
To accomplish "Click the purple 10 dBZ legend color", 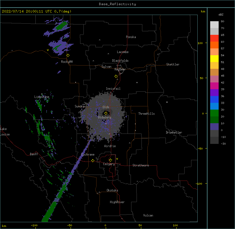I will click(x=214, y=127).
